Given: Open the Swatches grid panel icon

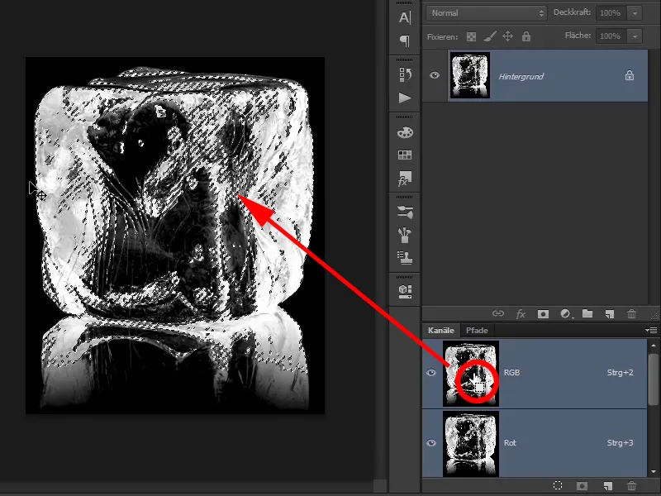Looking at the screenshot, I should (405, 155).
